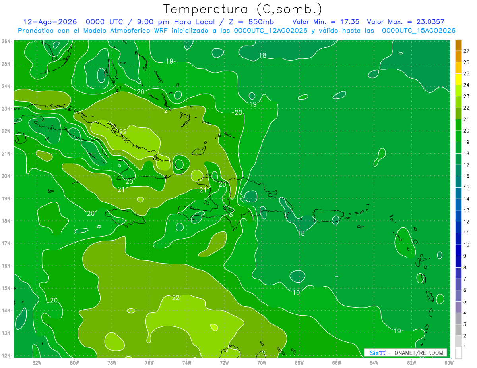Click the longitude label 70W
The image size is (477, 368).
point(262,362)
